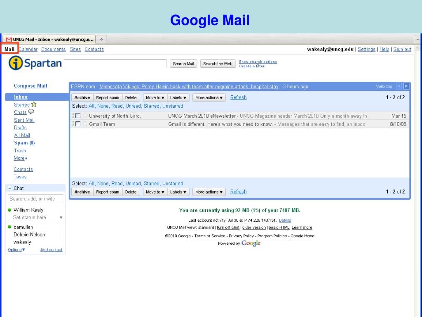This screenshot has width=422, height=317.
Task: Open chat with Debbie Nelson
Action: point(29,234)
